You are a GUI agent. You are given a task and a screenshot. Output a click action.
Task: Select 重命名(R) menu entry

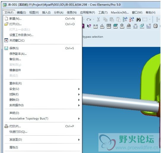point(42,83)
